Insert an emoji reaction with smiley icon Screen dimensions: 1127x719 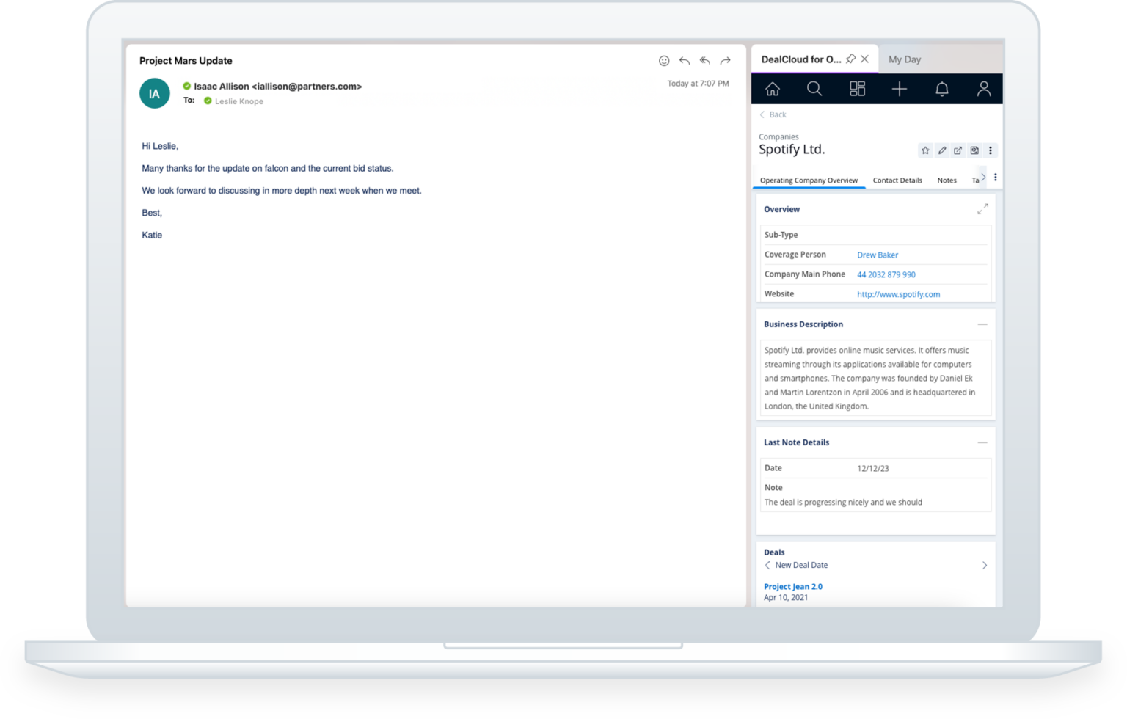click(664, 61)
